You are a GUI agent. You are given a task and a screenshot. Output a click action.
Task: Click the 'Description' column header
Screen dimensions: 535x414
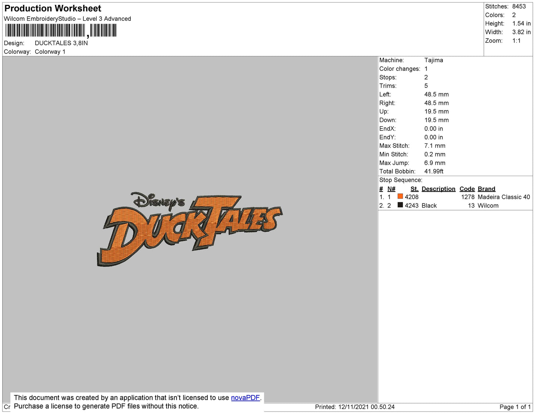(x=438, y=189)
